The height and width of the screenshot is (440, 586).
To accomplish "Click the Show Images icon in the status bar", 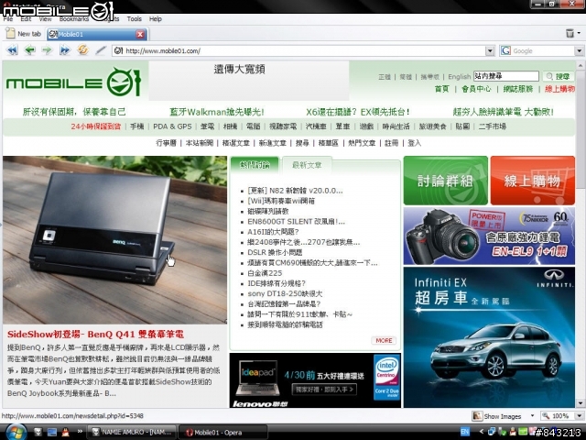I will (x=477, y=416).
